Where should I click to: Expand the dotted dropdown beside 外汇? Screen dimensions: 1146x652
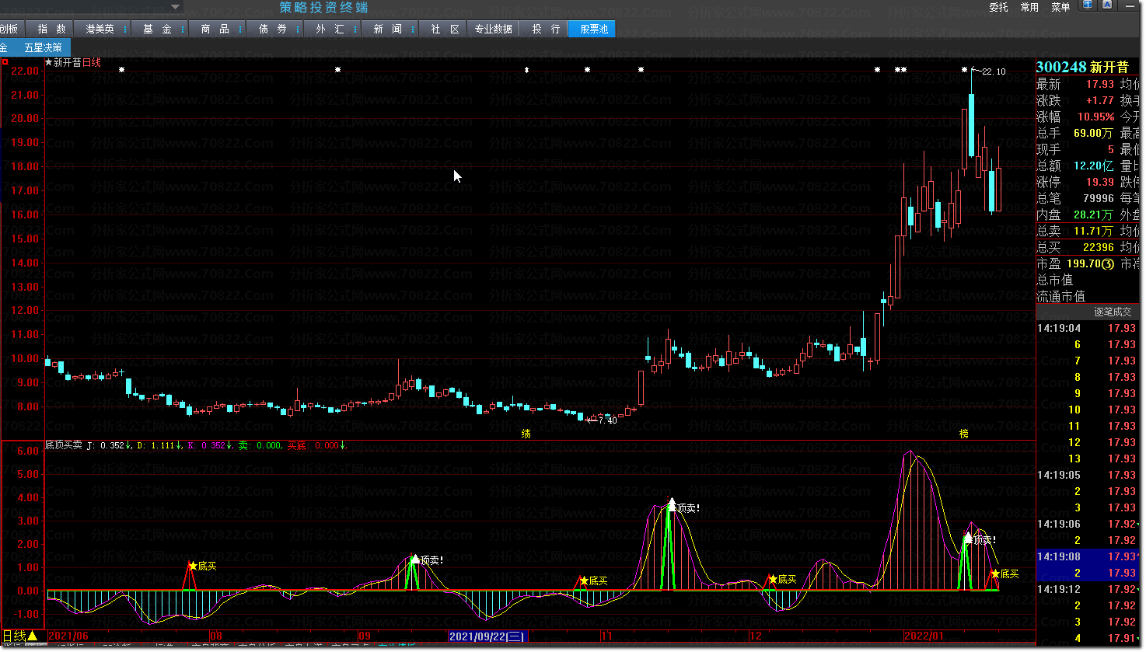click(x=356, y=29)
